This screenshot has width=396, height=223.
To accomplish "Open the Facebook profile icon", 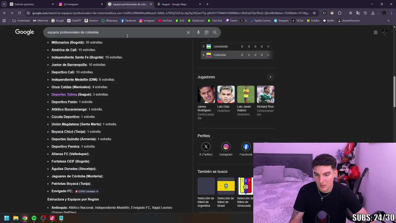I will pyautogui.click(x=246, y=147).
